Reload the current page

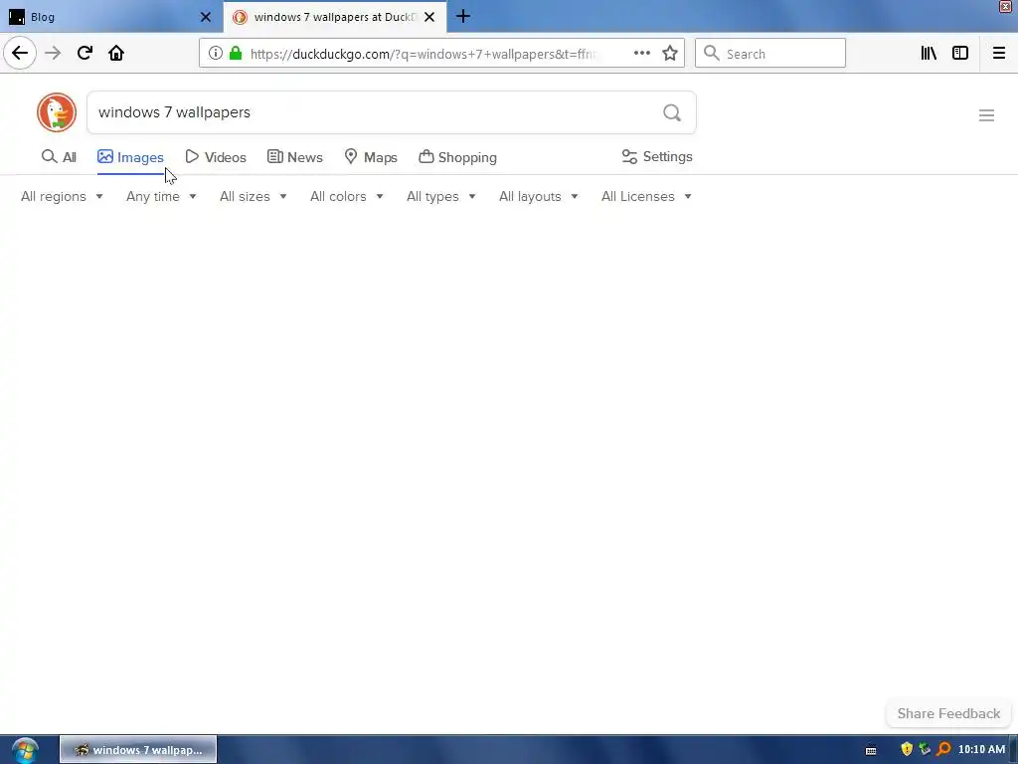tap(85, 54)
